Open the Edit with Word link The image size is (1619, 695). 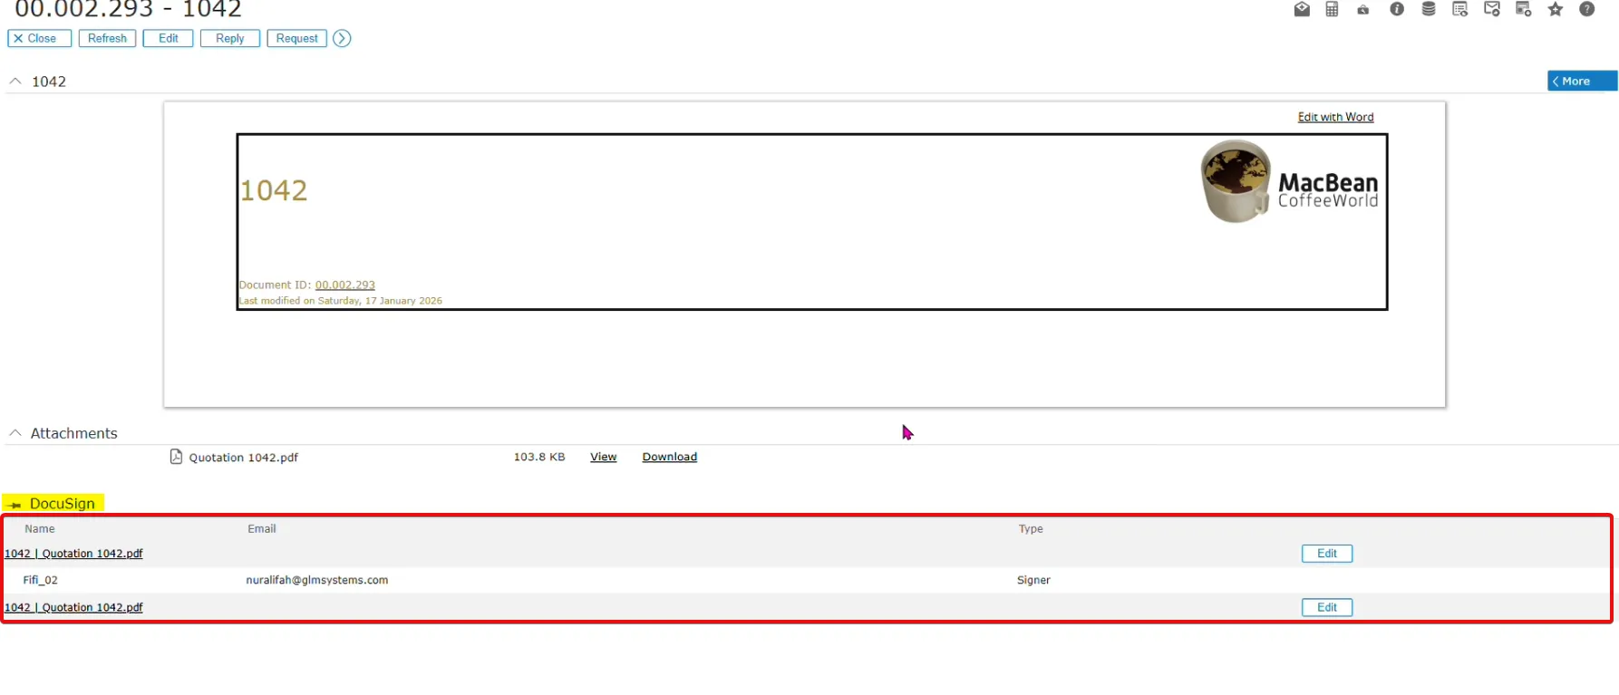(x=1335, y=117)
